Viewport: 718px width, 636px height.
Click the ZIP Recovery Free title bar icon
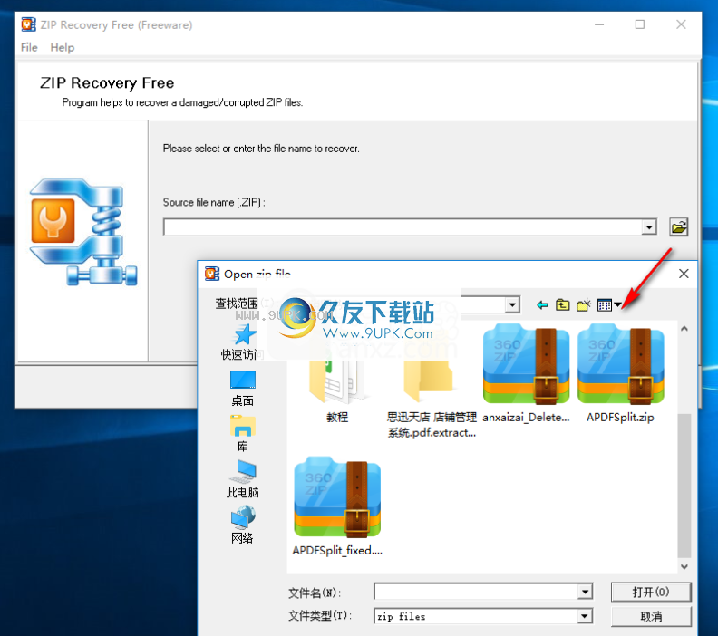28,24
